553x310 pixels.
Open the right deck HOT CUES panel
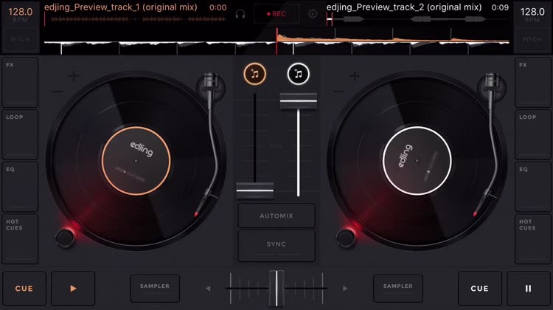click(x=533, y=239)
